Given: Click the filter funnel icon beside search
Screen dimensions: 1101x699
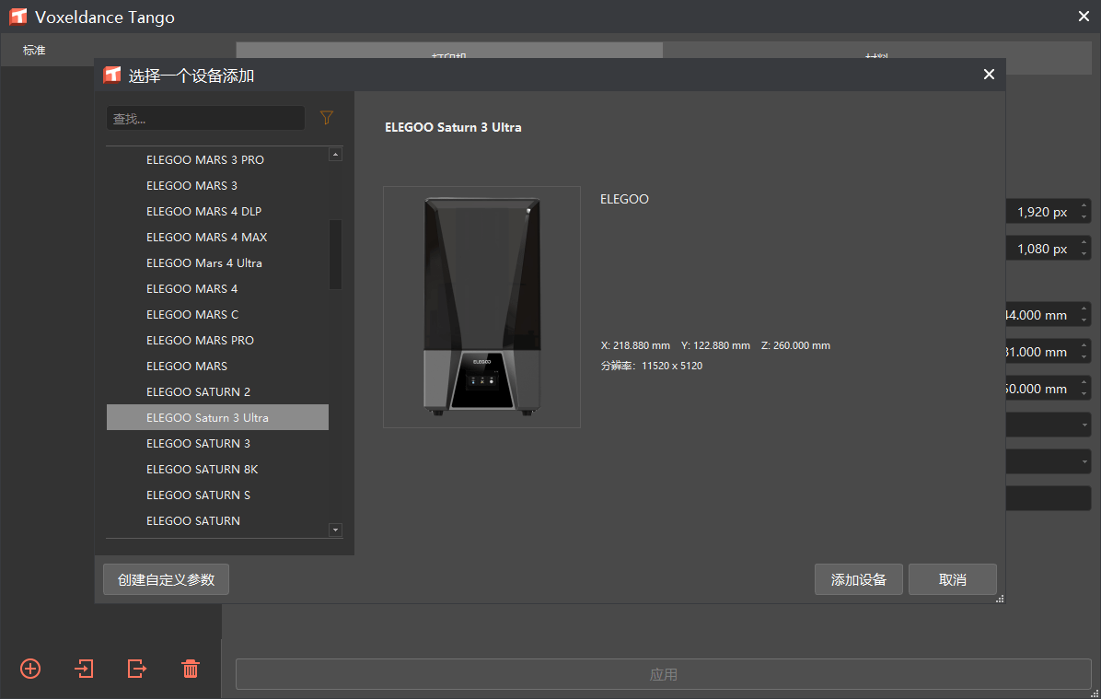Looking at the screenshot, I should [x=327, y=117].
